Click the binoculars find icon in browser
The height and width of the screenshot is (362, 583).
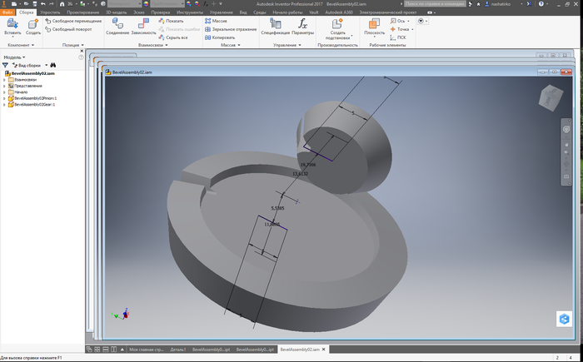53,65
